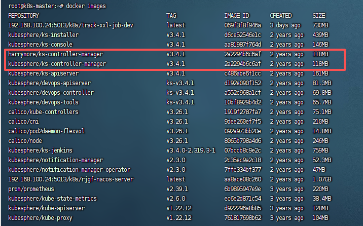This screenshot has width=363, height=226.
Task: Click image ID 1919f2787fa7
Action: point(243,112)
